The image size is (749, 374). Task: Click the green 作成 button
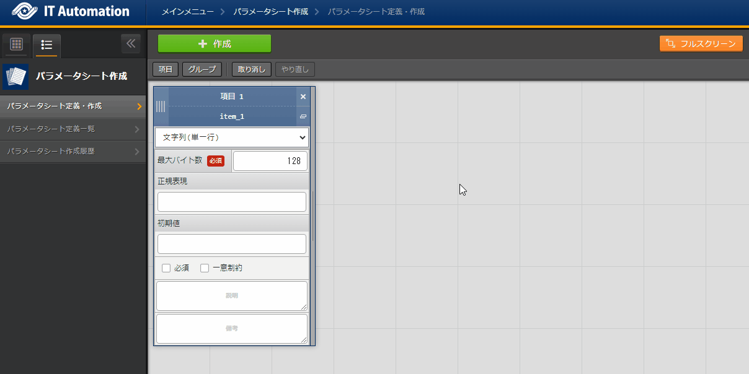coord(214,44)
